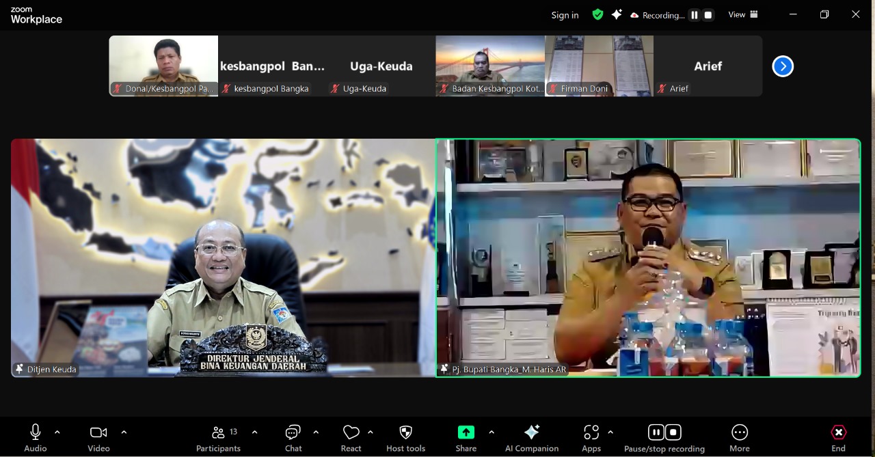Screen dimensions: 875x457
Task: Click the green encryption shield icon
Action: [597, 14]
